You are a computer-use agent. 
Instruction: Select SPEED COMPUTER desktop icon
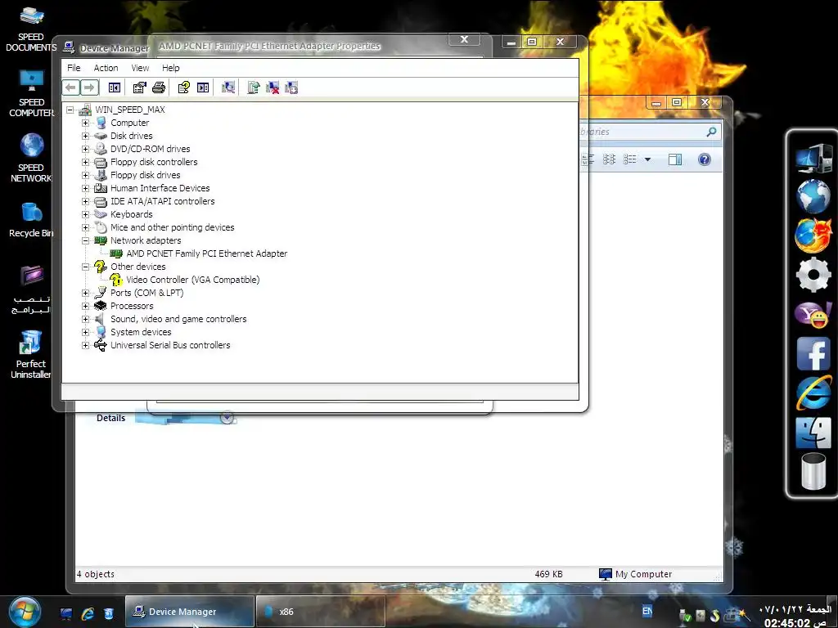(x=31, y=94)
